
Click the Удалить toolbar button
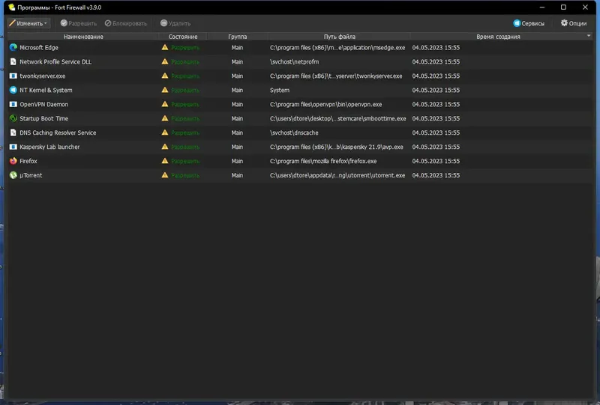[x=175, y=23]
